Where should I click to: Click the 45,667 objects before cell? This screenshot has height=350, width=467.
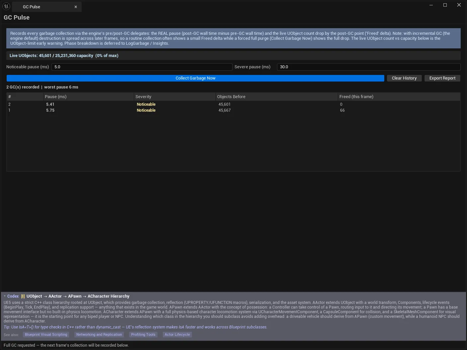click(225, 110)
